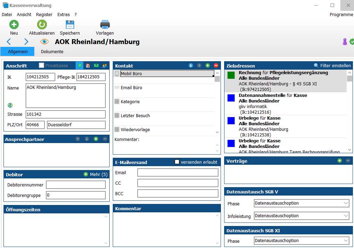
Task: Remove Vertrag with grey minus icon
Action: click(x=348, y=161)
